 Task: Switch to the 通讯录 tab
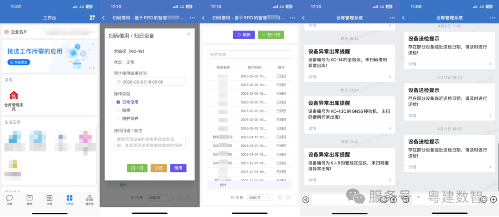click(90, 200)
